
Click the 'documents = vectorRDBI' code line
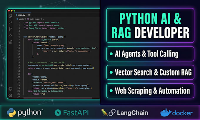[59, 65]
